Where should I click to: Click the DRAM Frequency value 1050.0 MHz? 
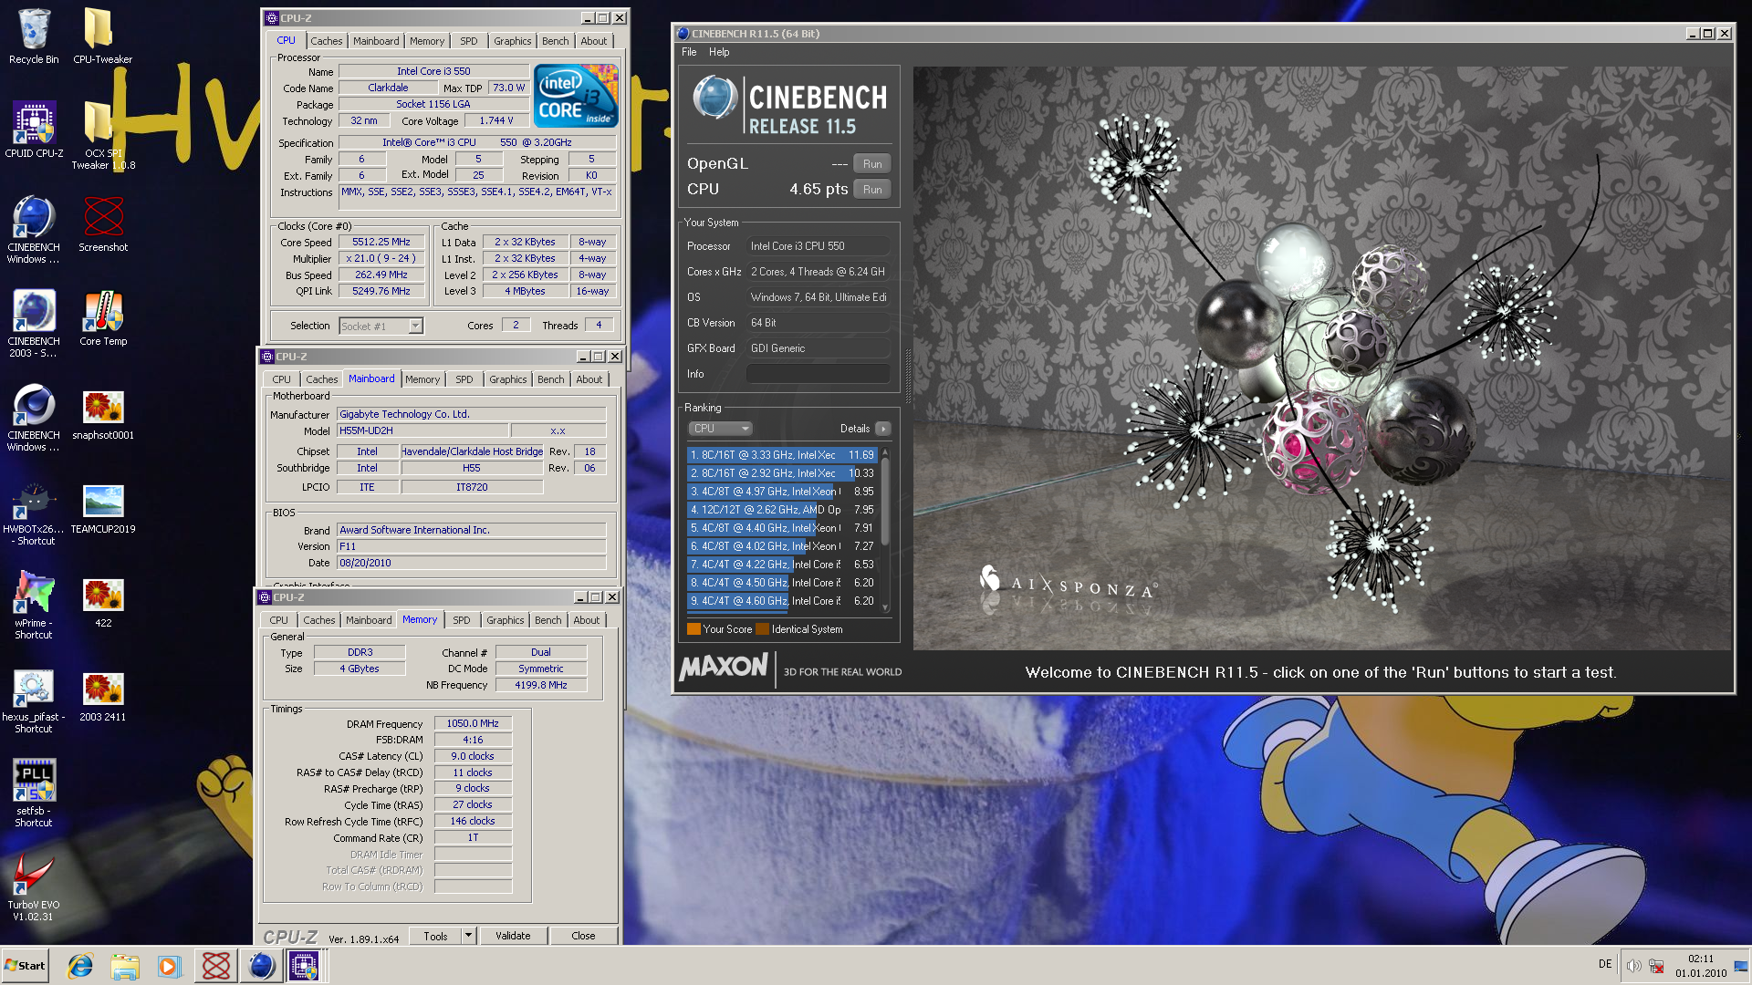point(473,724)
